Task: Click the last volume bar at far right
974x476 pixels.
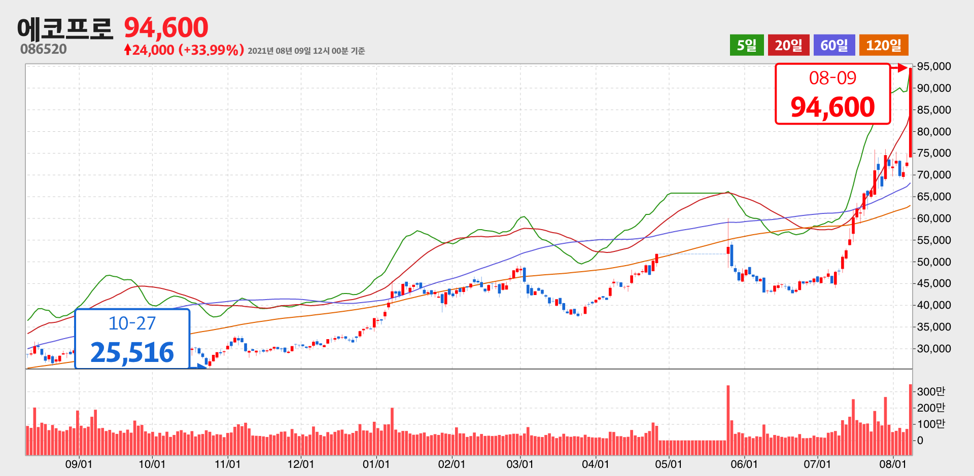Action: coord(911,420)
